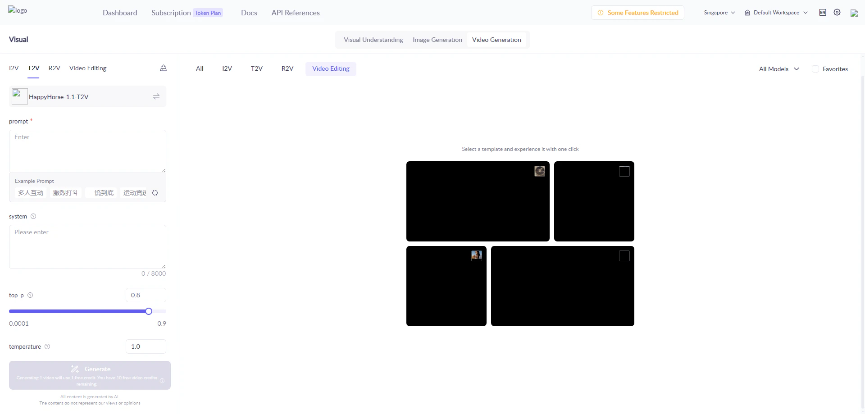Click Some Features Restricted notice
Viewport: 865px width, 414px height.
pyautogui.click(x=637, y=13)
